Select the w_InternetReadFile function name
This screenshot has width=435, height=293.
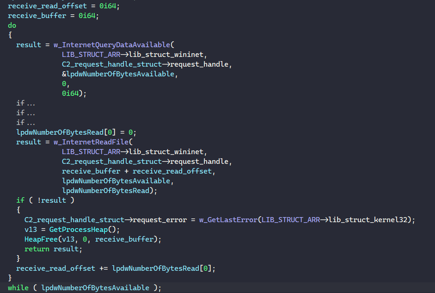[91, 142]
